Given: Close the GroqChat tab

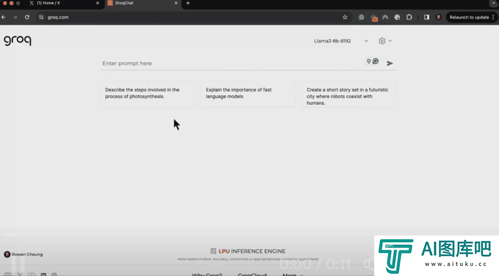Looking at the screenshot, I should 176,3.
